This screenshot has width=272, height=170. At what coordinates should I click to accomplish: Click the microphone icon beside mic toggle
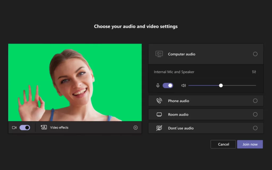pos(158,85)
